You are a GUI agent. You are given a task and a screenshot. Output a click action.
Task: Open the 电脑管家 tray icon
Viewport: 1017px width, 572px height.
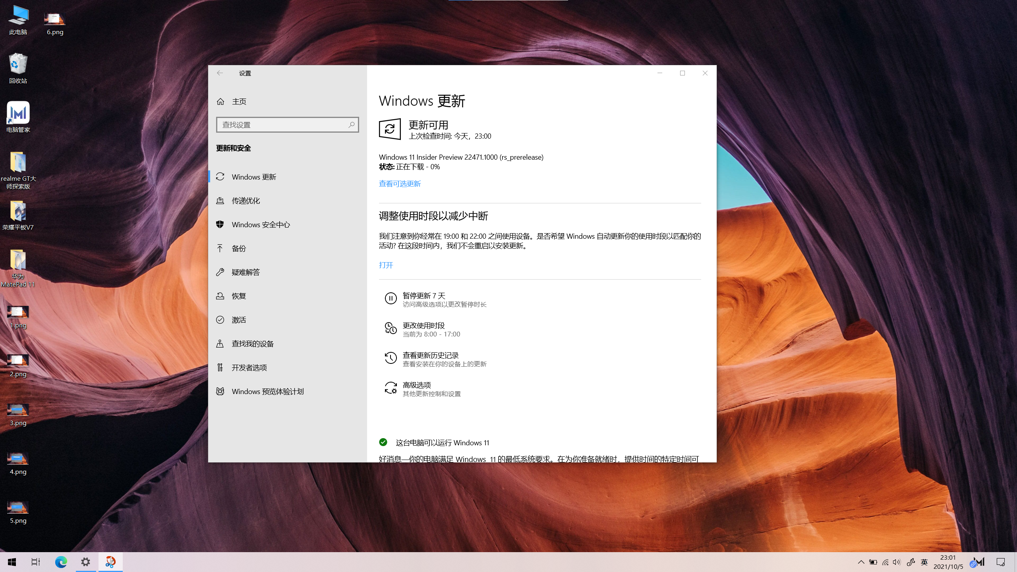pos(978,562)
